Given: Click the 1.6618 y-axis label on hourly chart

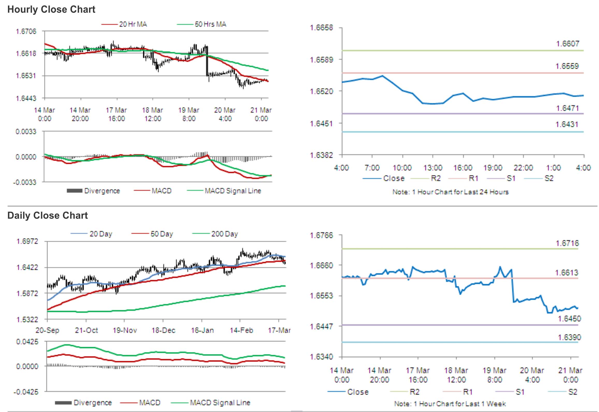Looking at the screenshot, I should click(x=26, y=54).
